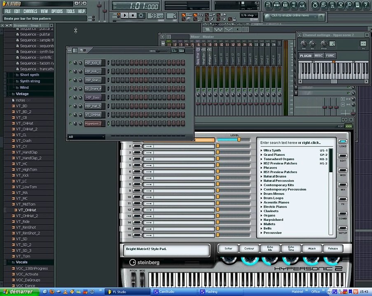This screenshot has width=372, height=296.
Task: Expand the Grand Pianos patch category
Action: click(262, 155)
